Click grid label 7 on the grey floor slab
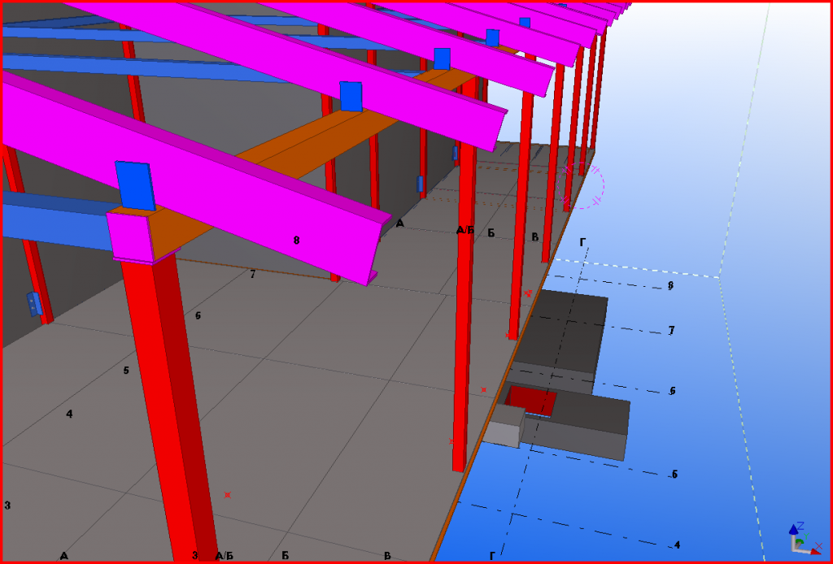The image size is (833, 564). (253, 275)
